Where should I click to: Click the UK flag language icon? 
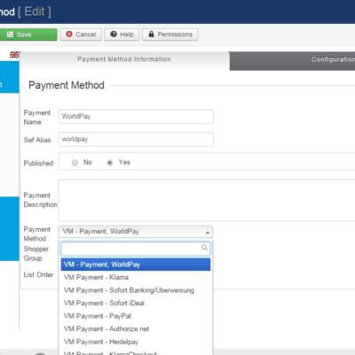[x=14, y=55]
